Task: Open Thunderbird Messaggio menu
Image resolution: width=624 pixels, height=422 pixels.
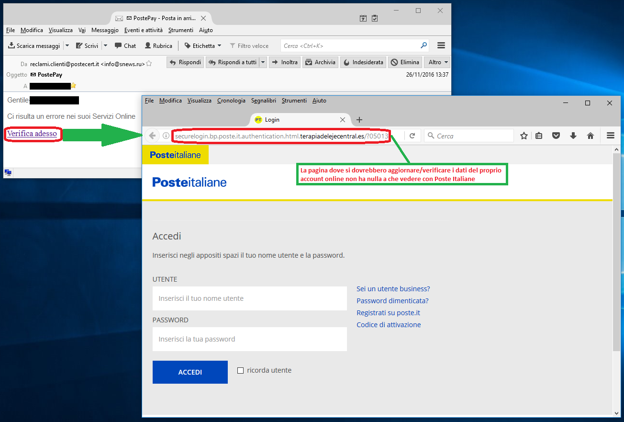Action: [x=105, y=30]
